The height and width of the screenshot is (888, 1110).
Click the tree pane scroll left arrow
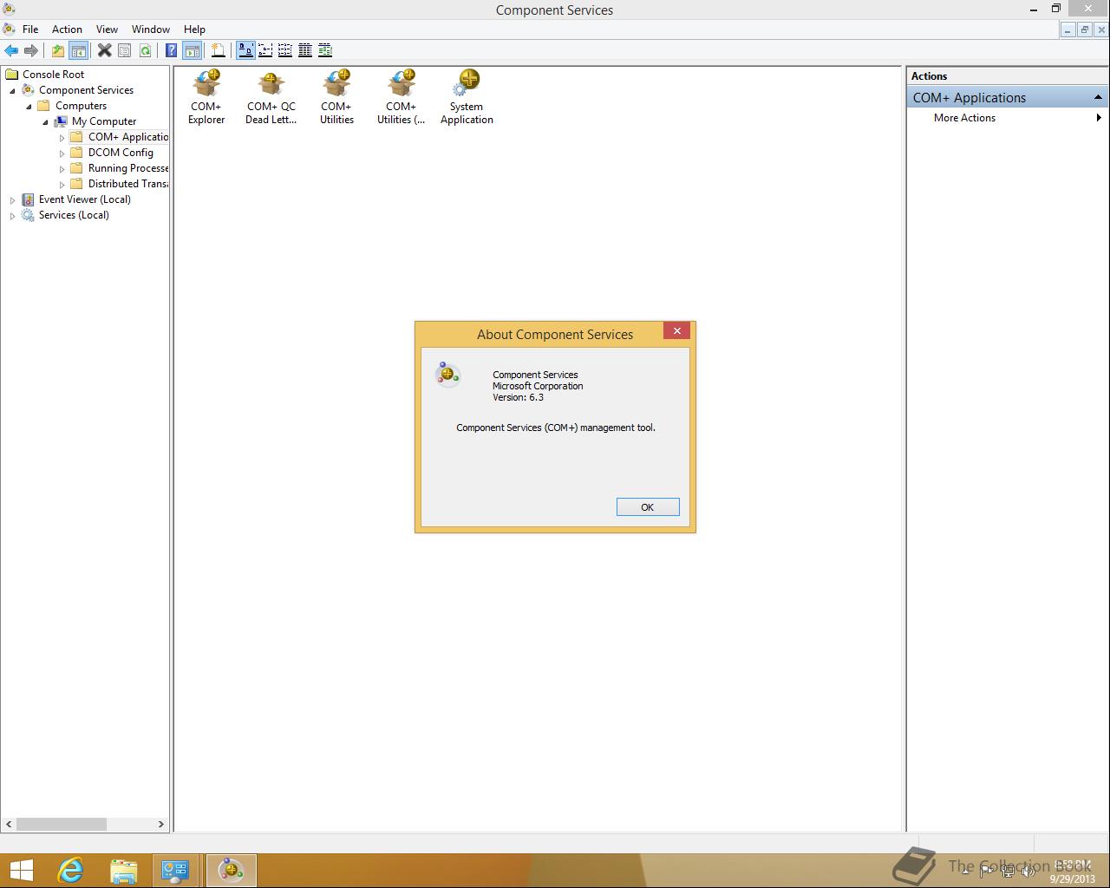pyautogui.click(x=10, y=824)
